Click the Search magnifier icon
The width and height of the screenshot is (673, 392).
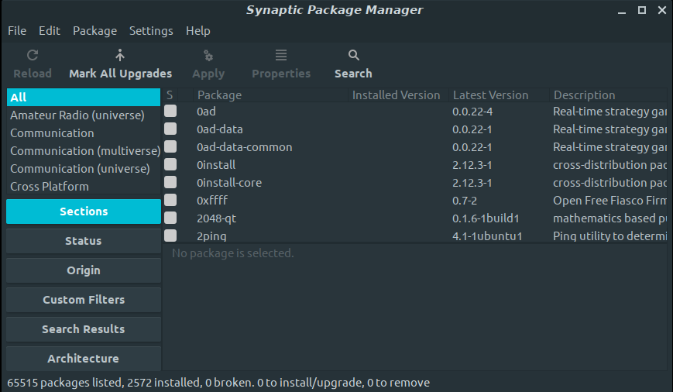(353, 56)
